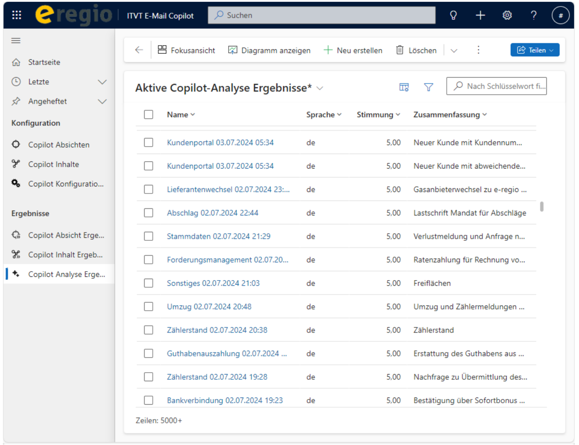Viewport: 579px width, 445px height.
Task: Open Fokusansicht from the command bar
Action: [x=187, y=50]
